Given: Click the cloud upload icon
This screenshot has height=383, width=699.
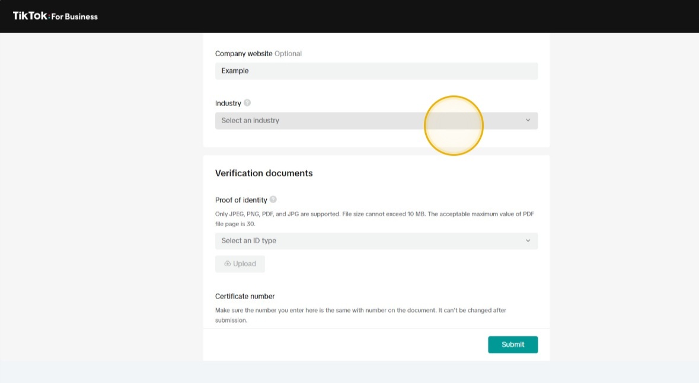Looking at the screenshot, I should [x=228, y=264].
